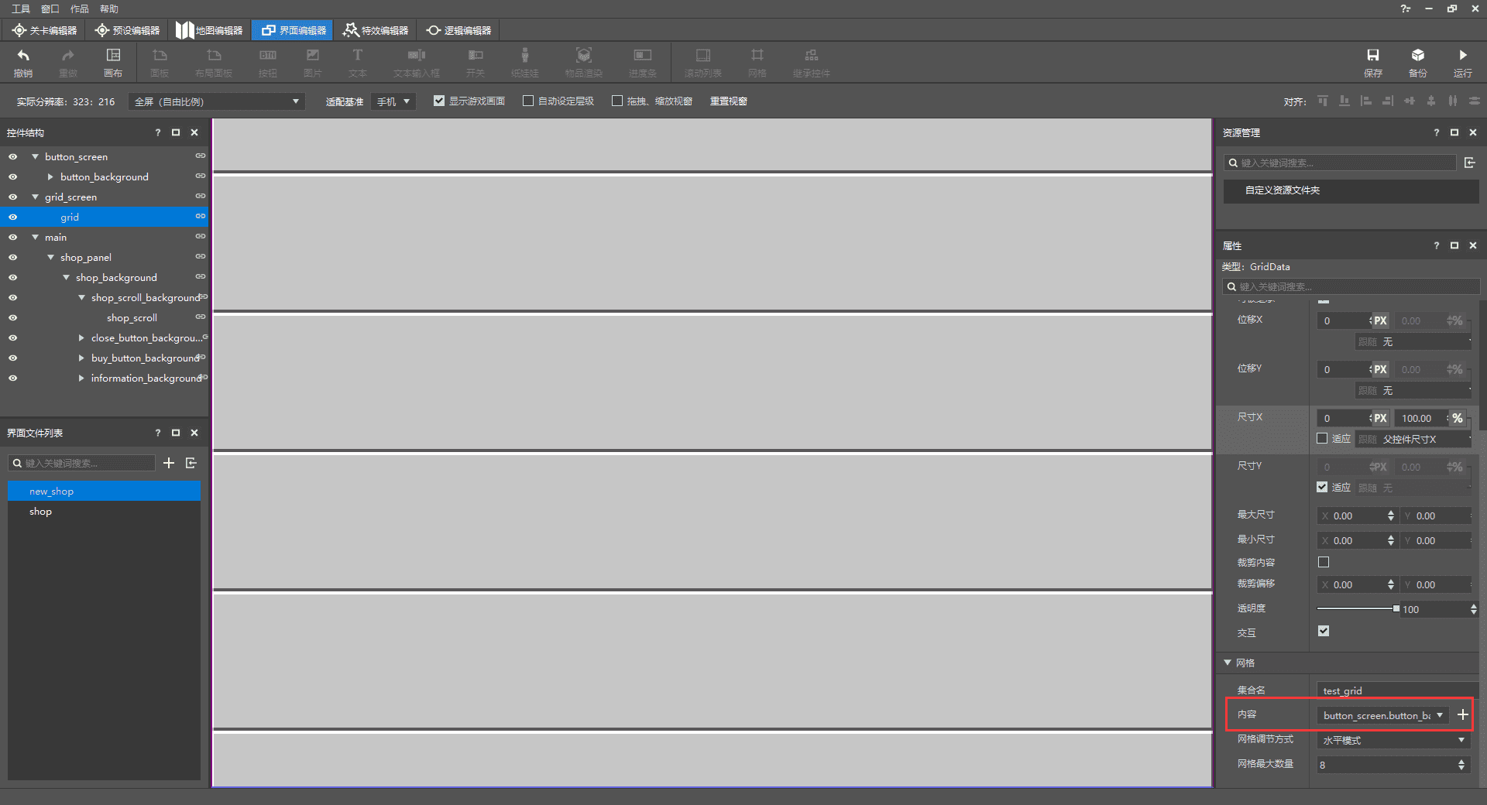1487x805 pixels.
Task: Enable the 自动设定层级 checkbox
Action: (x=528, y=101)
